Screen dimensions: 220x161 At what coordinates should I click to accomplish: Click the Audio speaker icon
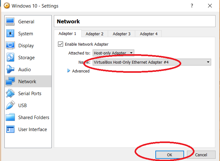tap(10, 69)
